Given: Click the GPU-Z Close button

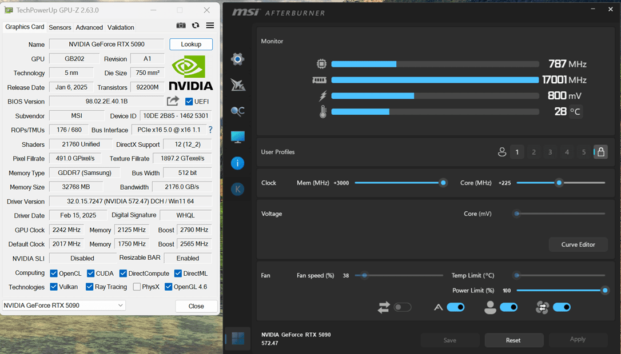Looking at the screenshot, I should (x=196, y=306).
